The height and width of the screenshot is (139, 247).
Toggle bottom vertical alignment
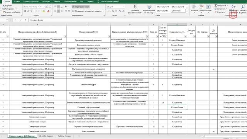tap(61, 7)
